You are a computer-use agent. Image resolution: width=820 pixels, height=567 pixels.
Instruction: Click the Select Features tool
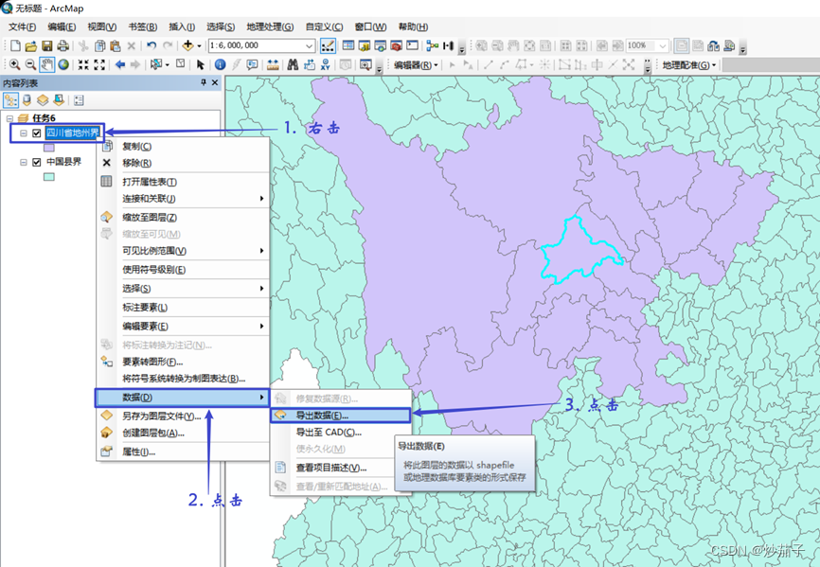pos(156,64)
